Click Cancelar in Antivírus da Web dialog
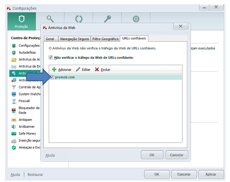Screen dimensions: 230x182 (x=177, y=155)
